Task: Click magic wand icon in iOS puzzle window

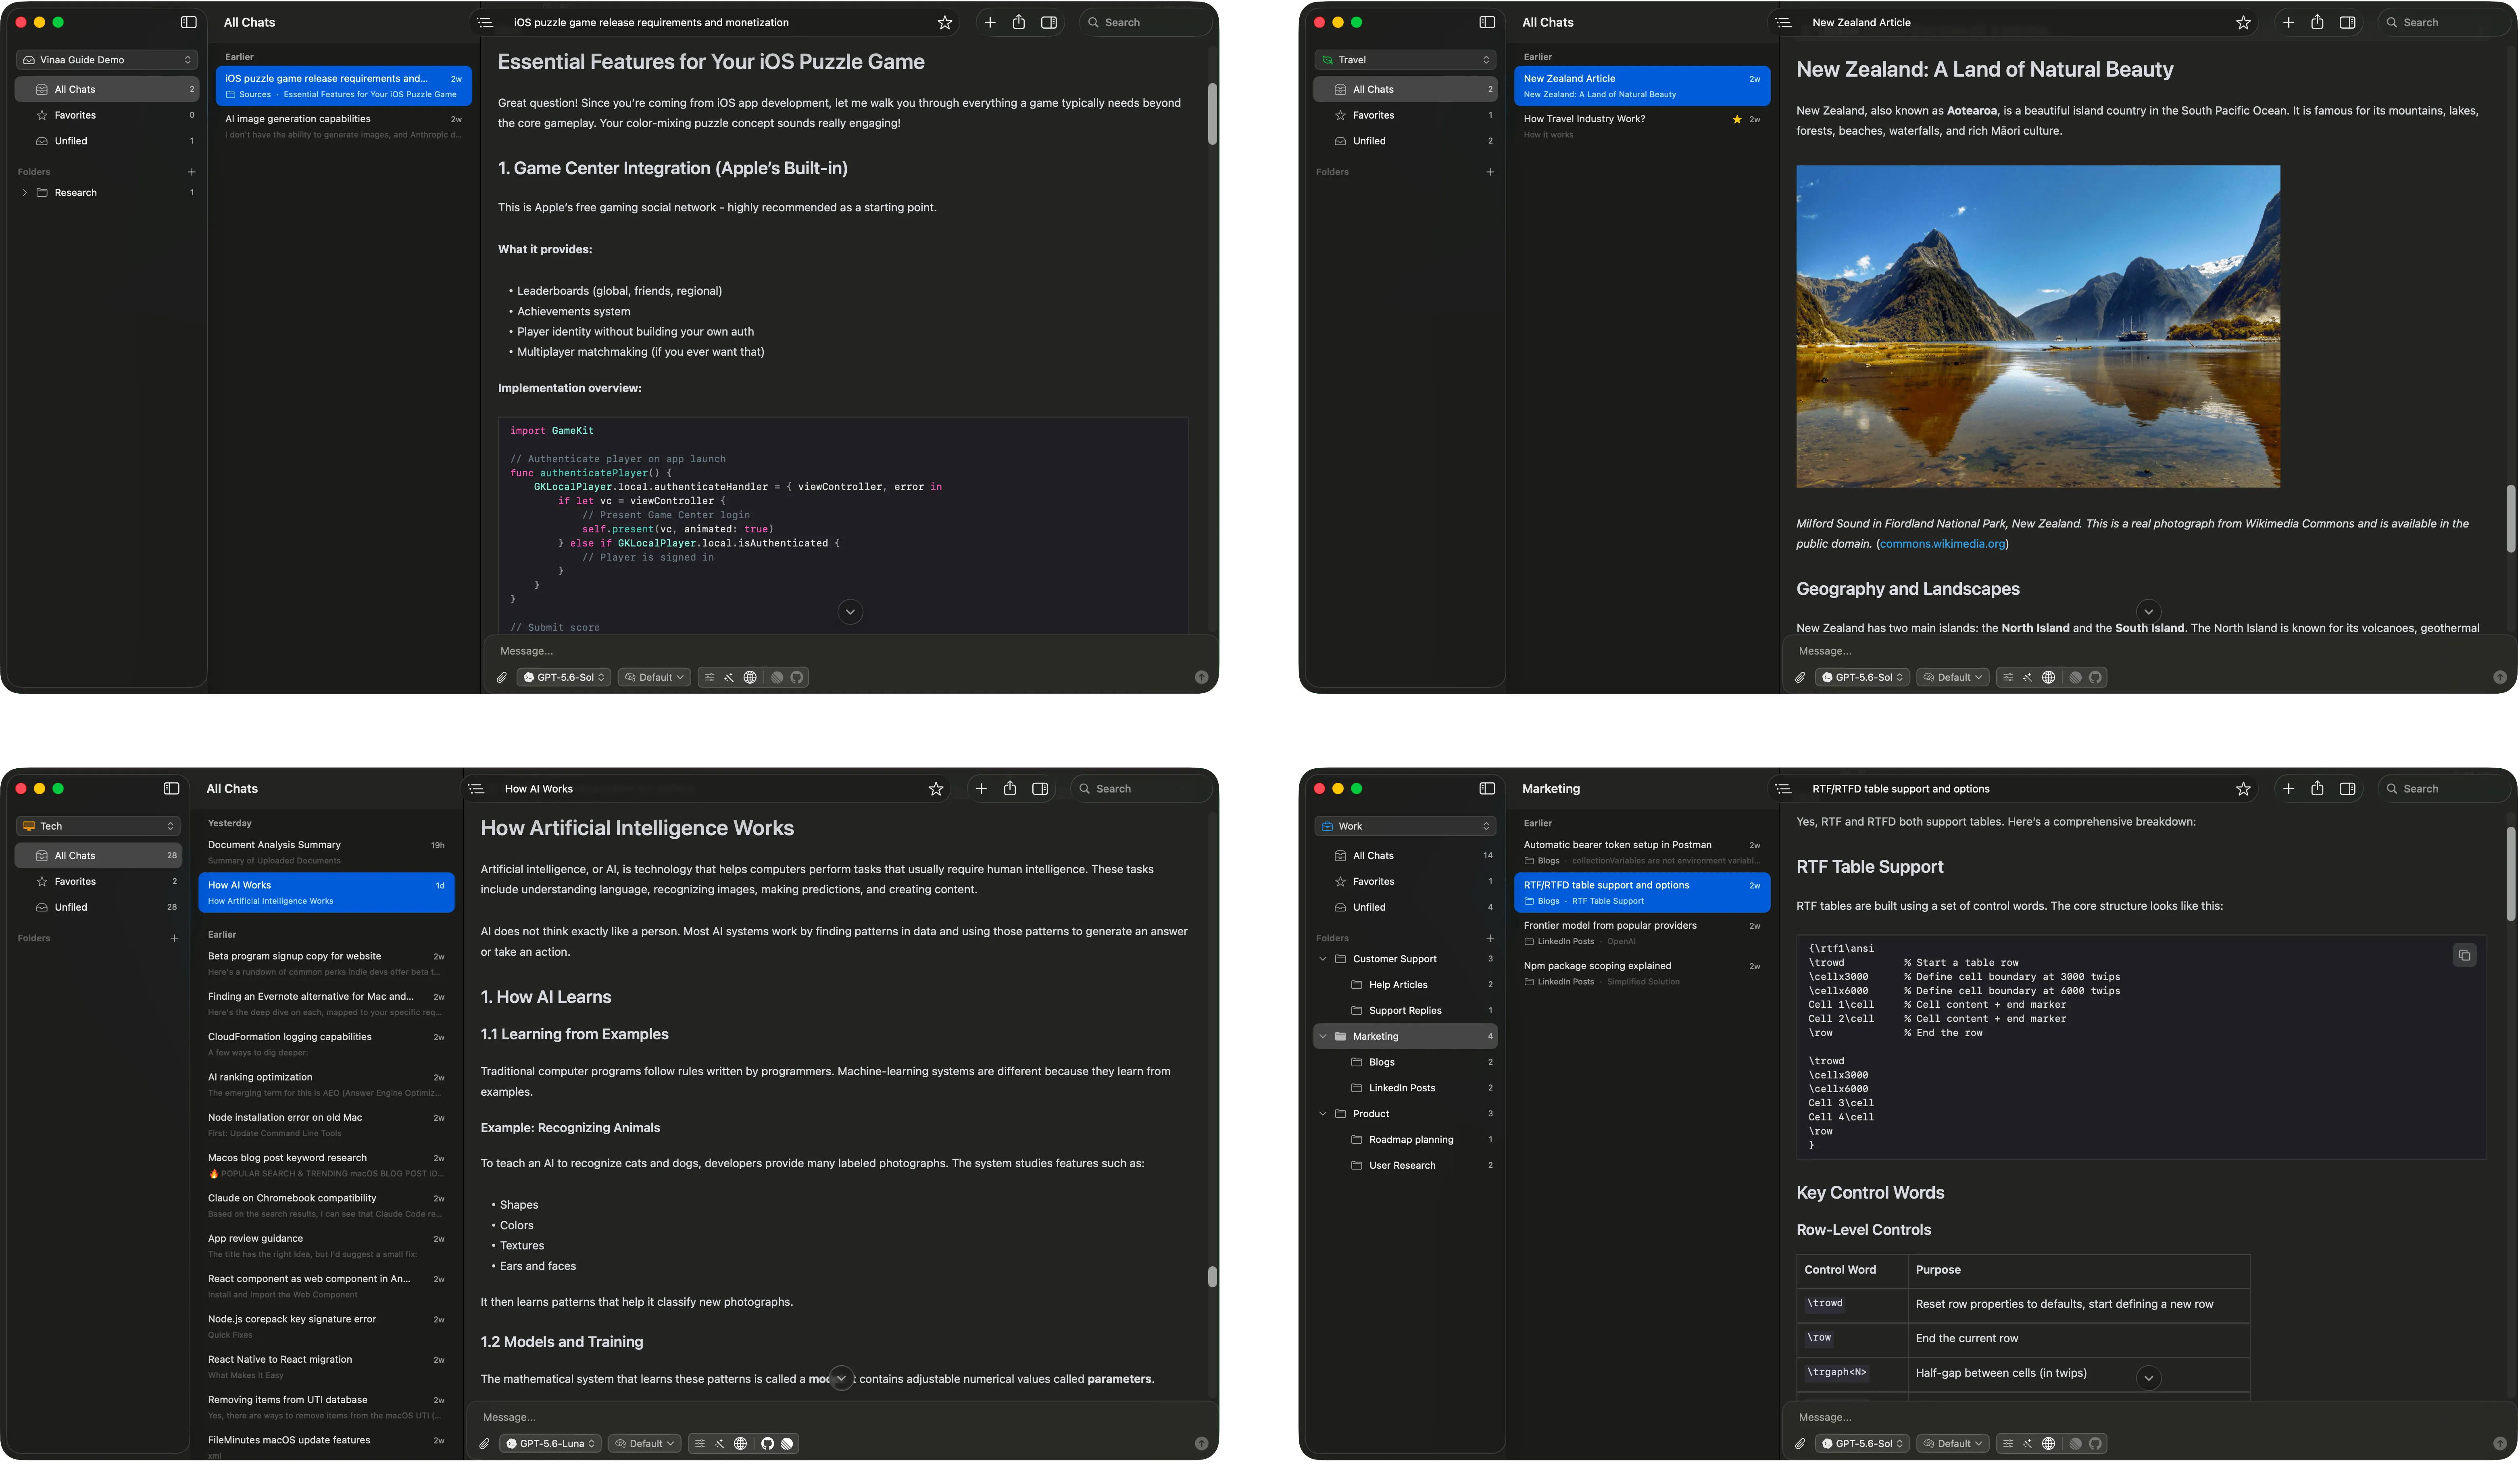Action: [x=729, y=677]
